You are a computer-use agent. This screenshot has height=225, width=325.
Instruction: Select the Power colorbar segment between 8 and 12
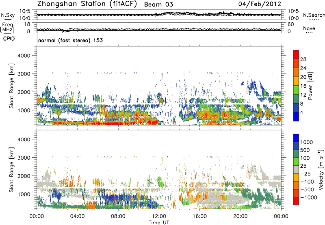tap(296, 99)
